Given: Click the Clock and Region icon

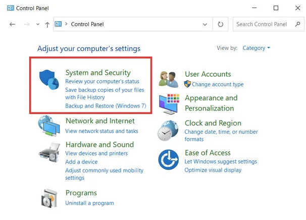Looking at the screenshot, I should coord(169,131).
